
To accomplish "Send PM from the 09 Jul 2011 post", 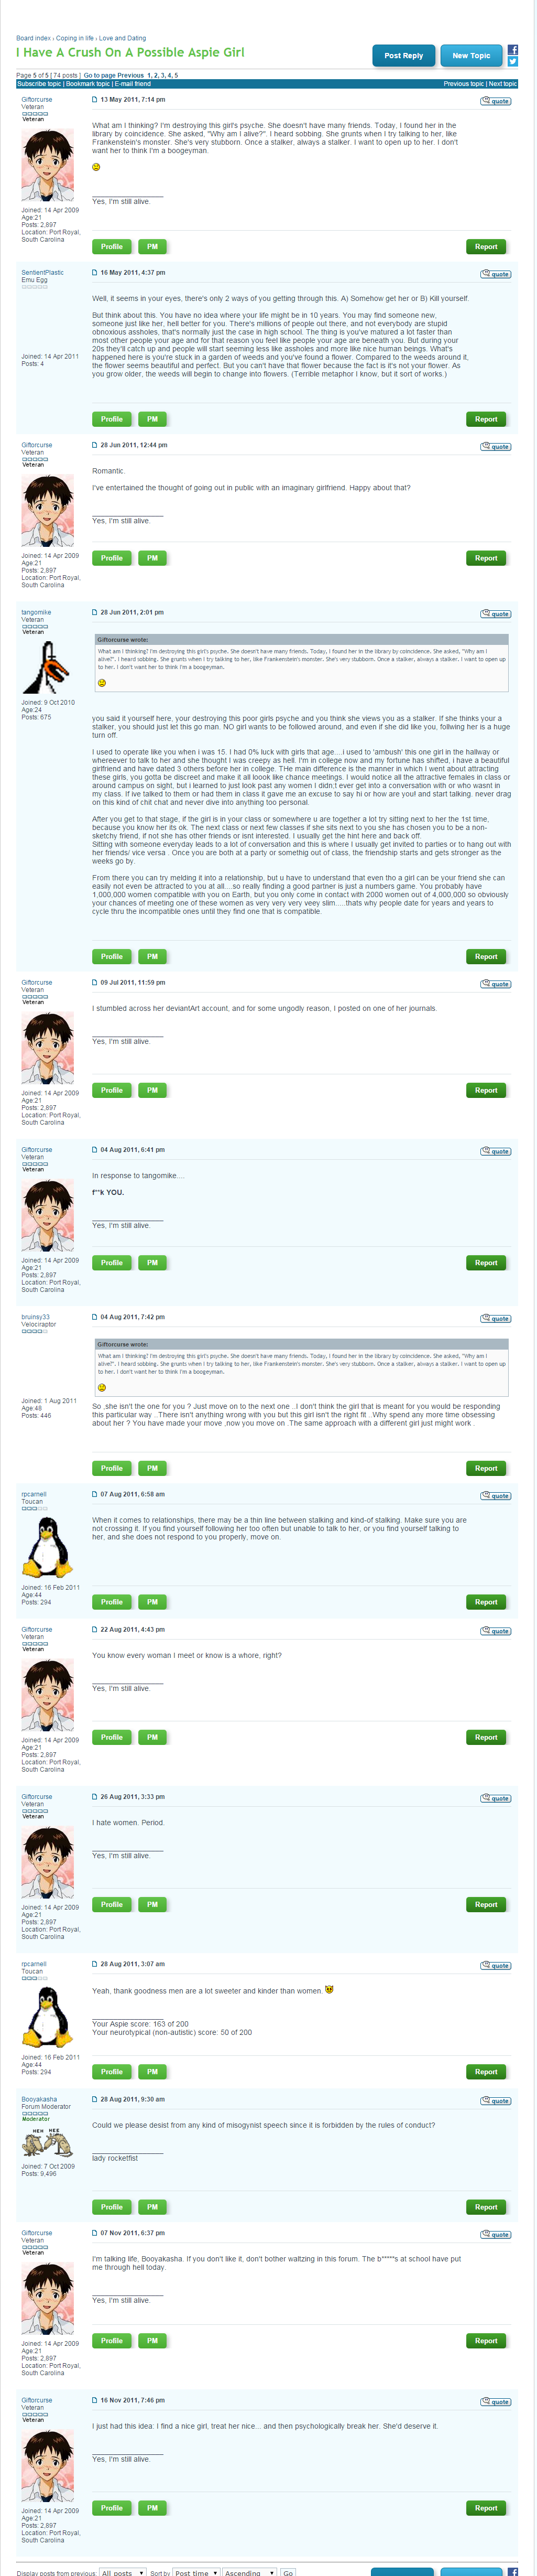I will point(152,1091).
